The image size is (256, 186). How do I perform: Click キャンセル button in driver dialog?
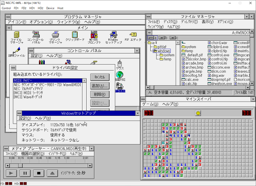tap(100, 77)
